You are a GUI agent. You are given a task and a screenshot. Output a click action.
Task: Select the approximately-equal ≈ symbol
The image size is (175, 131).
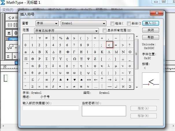click(x=88, y=86)
